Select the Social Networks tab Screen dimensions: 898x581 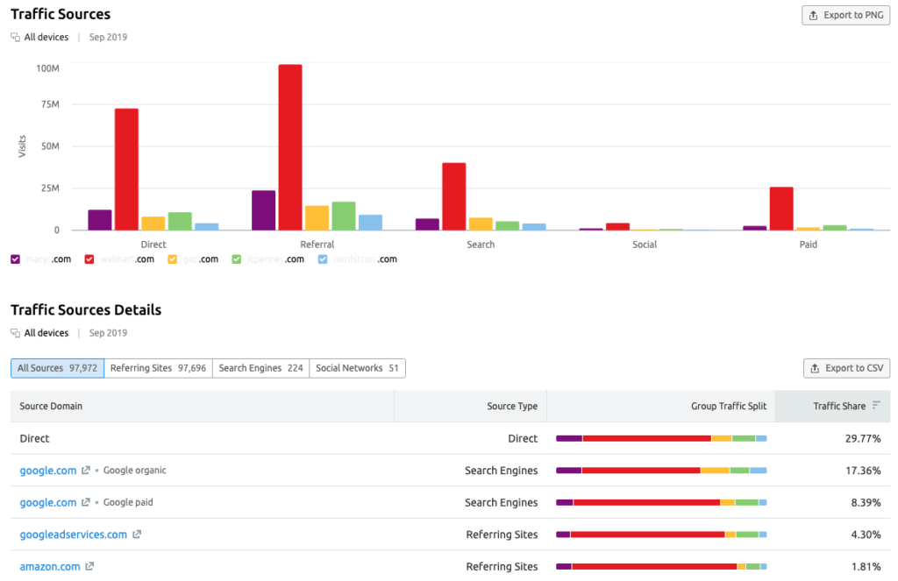tap(357, 368)
